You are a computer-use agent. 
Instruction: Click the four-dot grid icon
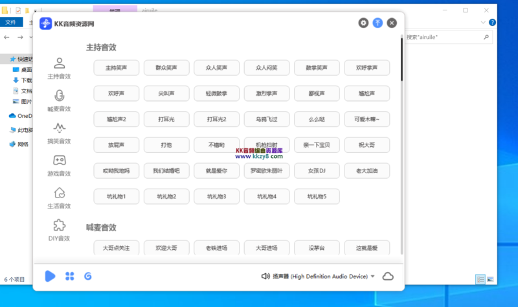click(70, 276)
